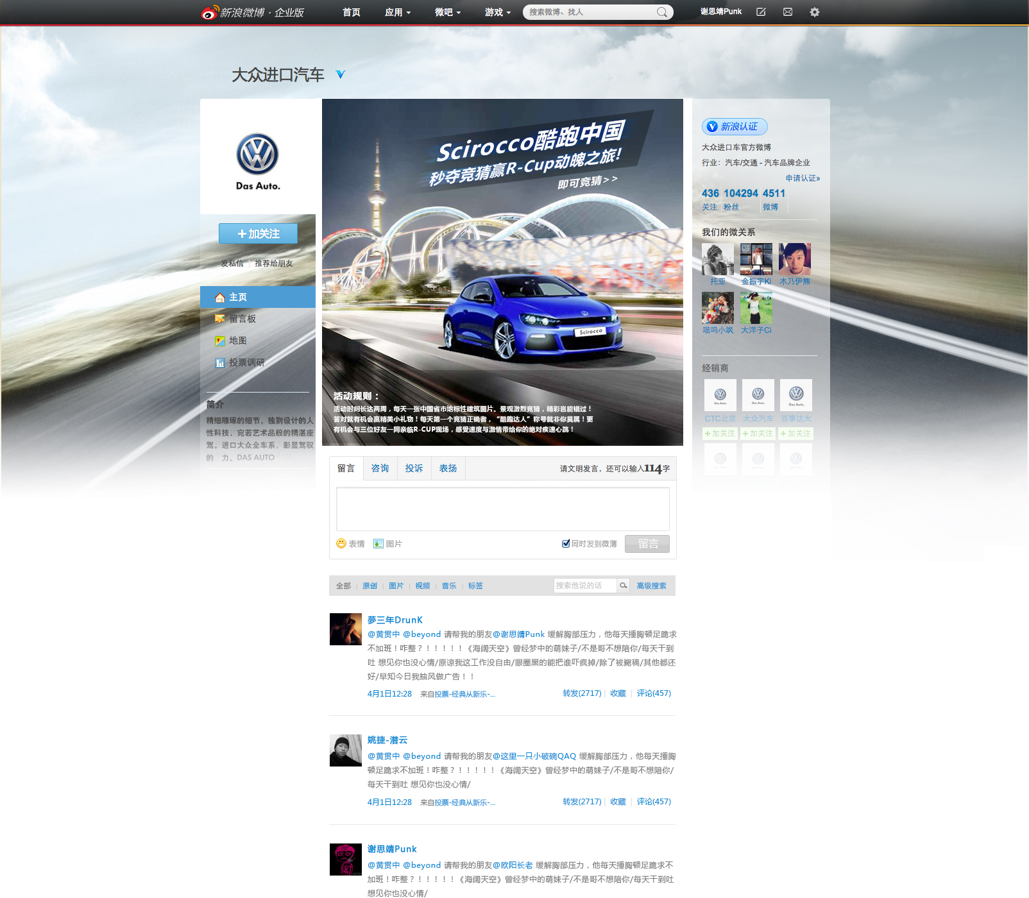Click the 发私信 link
1029x898 pixels.
click(232, 264)
